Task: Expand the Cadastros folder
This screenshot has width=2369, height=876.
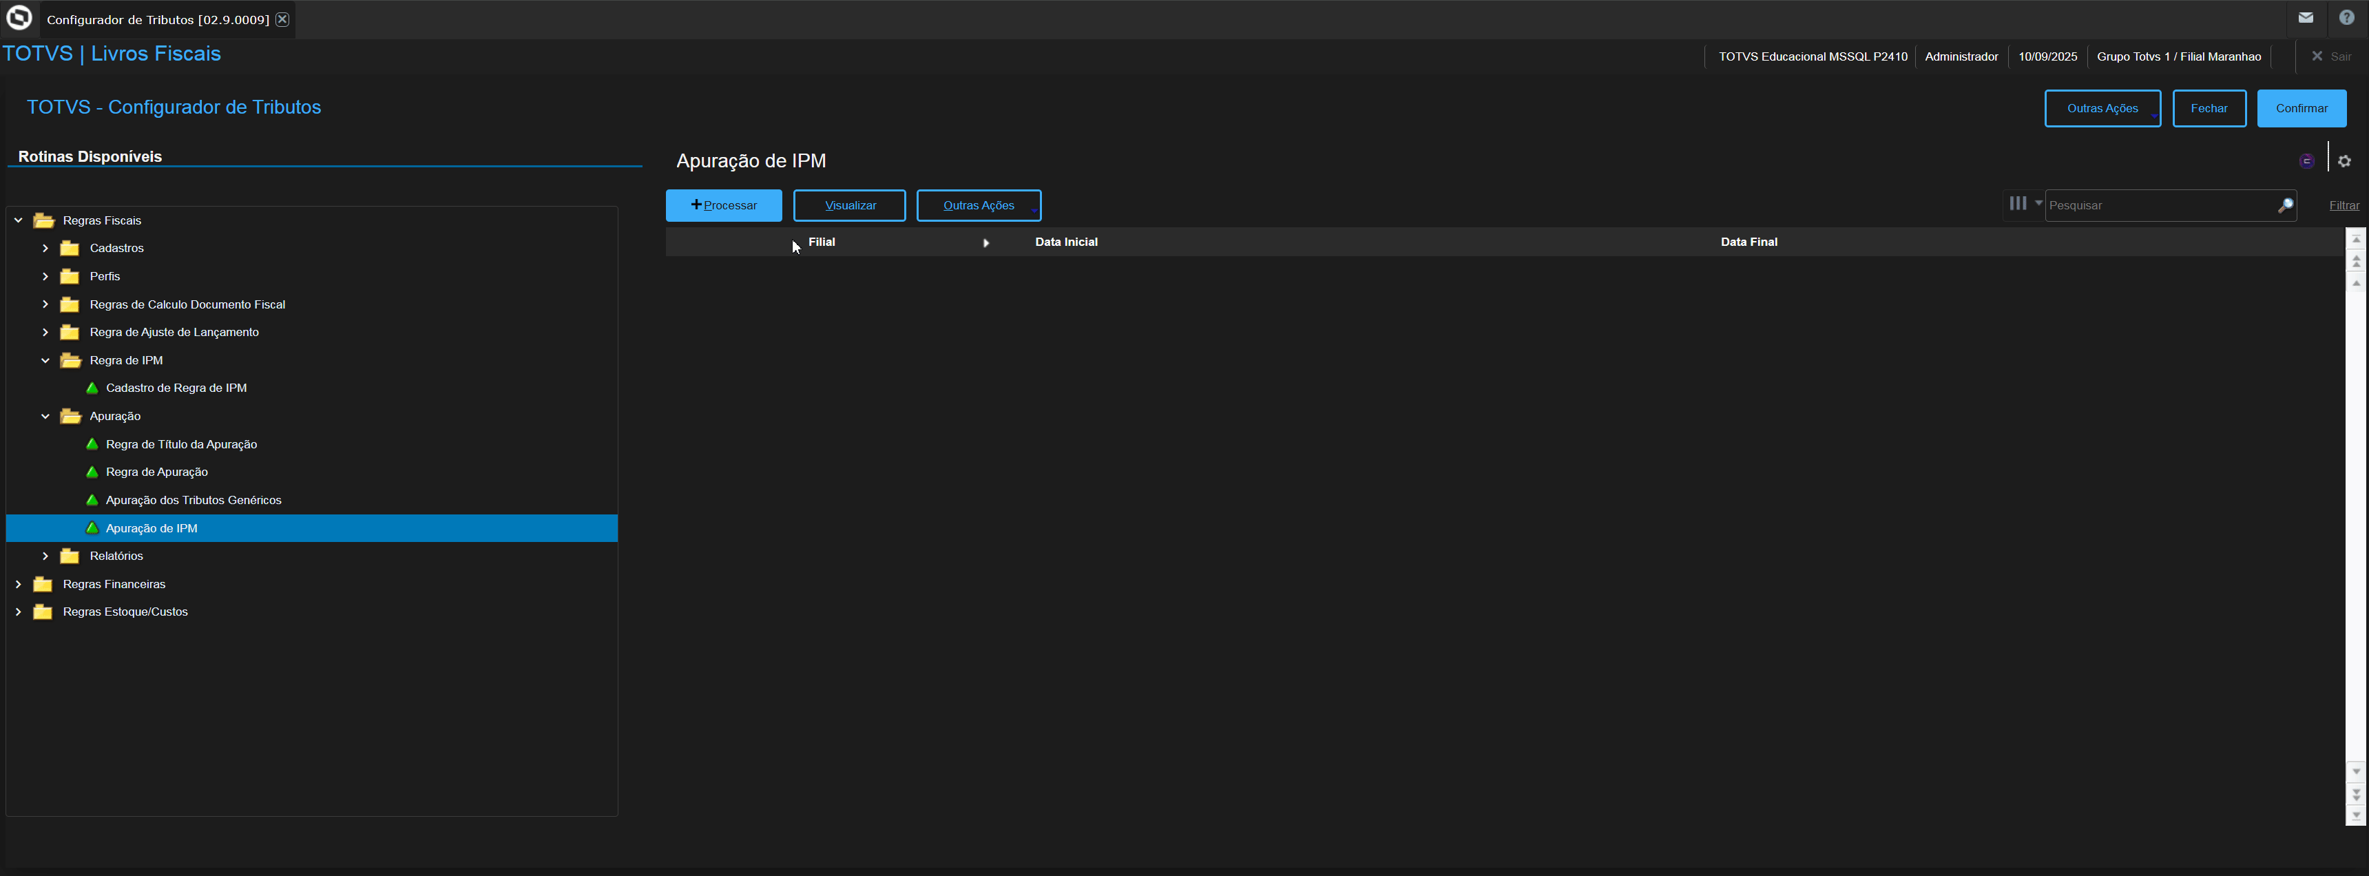Action: [x=45, y=248]
